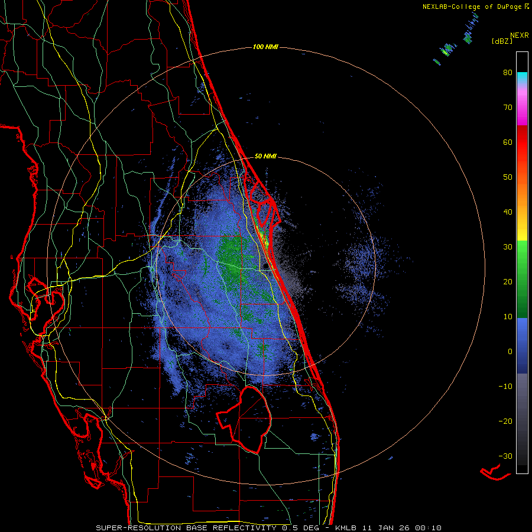Click the 40 dBZ legend value
Screen dimensions: 532x532
tap(508, 212)
